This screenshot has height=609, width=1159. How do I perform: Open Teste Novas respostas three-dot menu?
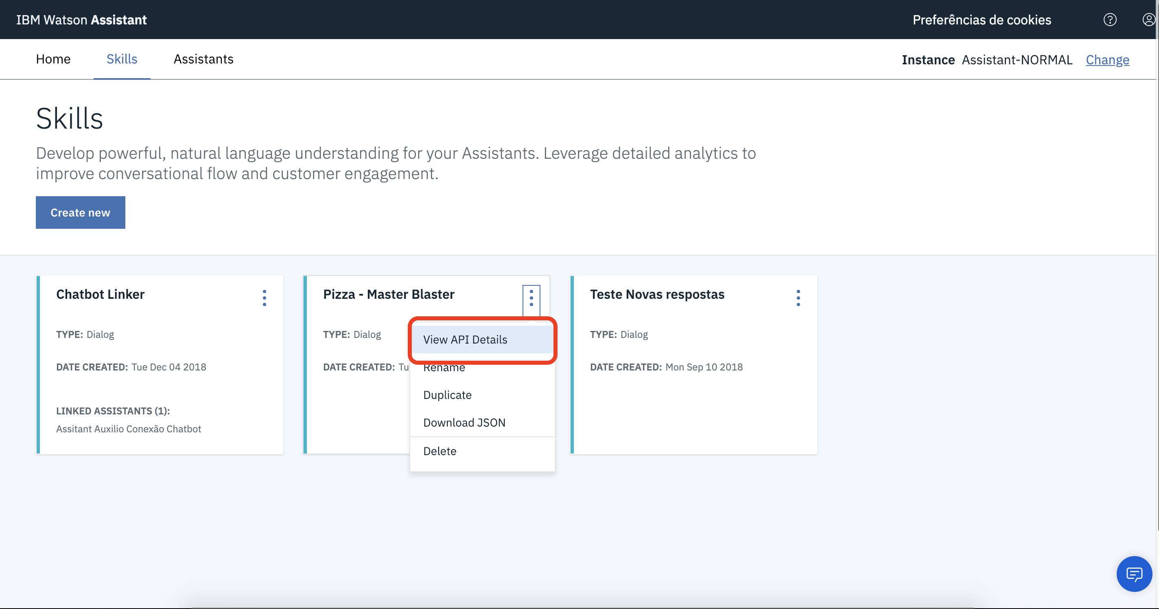[798, 298]
